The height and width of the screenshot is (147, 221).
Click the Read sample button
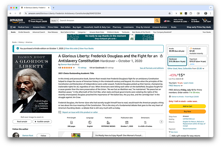(22, 121)
